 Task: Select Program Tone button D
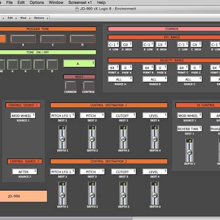point(82,39)
